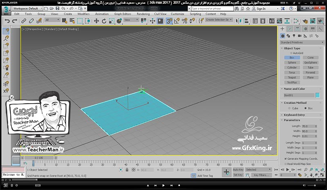327x190 pixels.
Task: Toggle the Selection Lock padlock
Action: click(x=127, y=170)
